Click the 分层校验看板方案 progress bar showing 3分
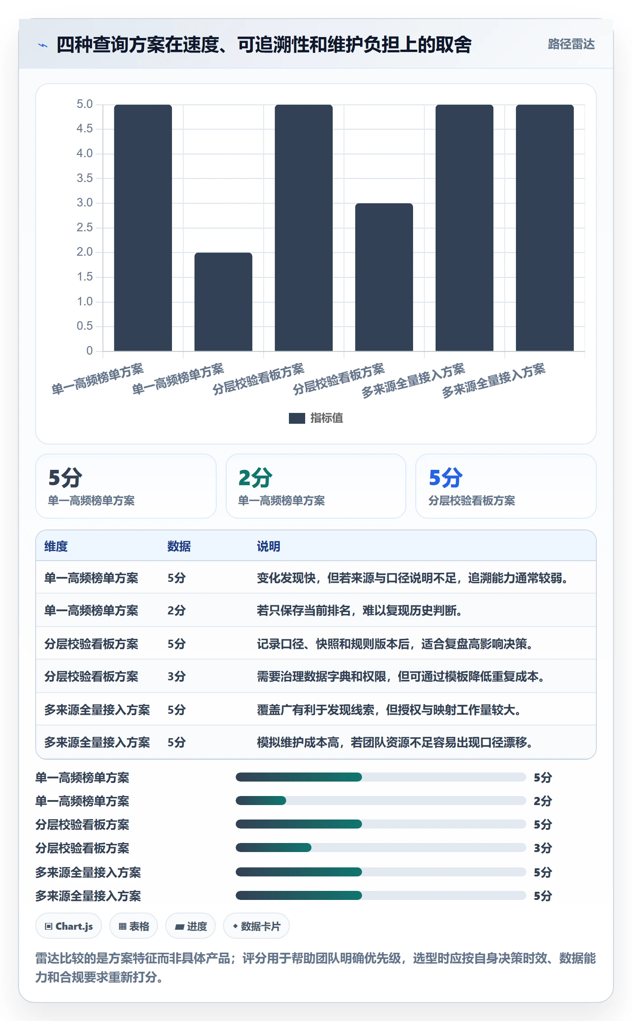The image size is (632, 1021). [x=381, y=848]
